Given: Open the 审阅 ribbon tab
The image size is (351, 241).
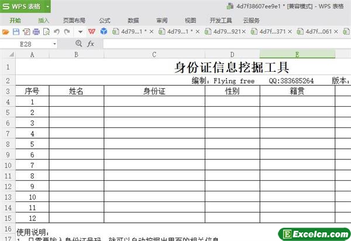Looking at the screenshot, I should tap(162, 20).
